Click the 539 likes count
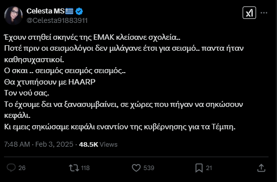This screenshot has width=277, height=182. pos(149,168)
